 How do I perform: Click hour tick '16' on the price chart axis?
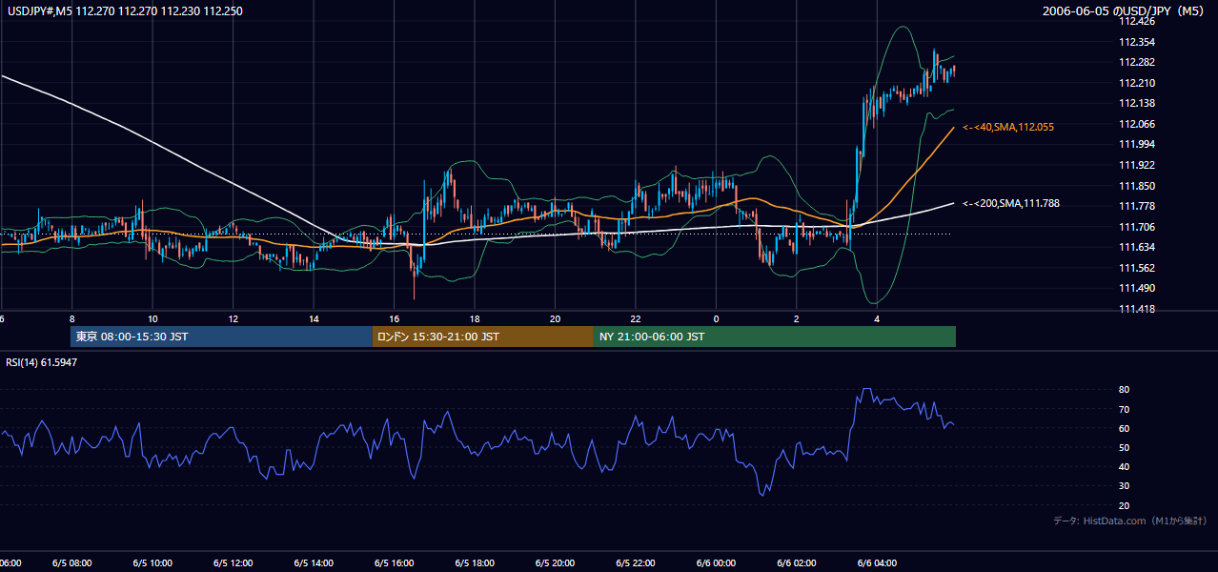[394, 318]
